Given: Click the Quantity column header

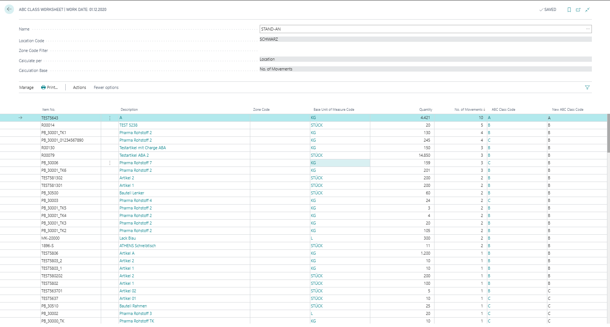Looking at the screenshot, I should tap(425, 110).
